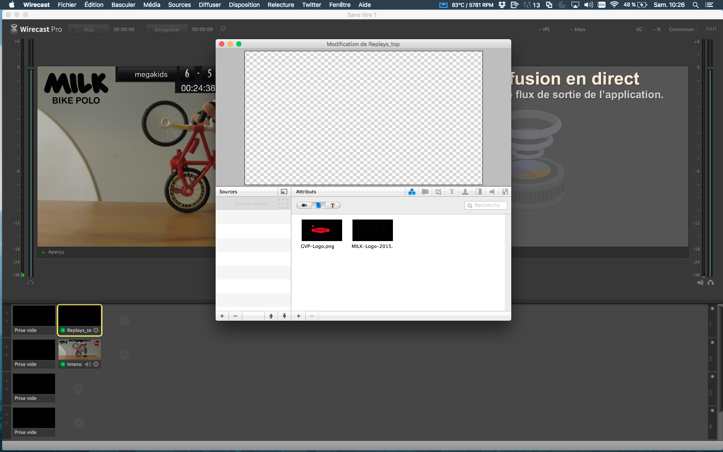
Task: Select the GVP-Logo.png thumbnail
Action: (321, 230)
